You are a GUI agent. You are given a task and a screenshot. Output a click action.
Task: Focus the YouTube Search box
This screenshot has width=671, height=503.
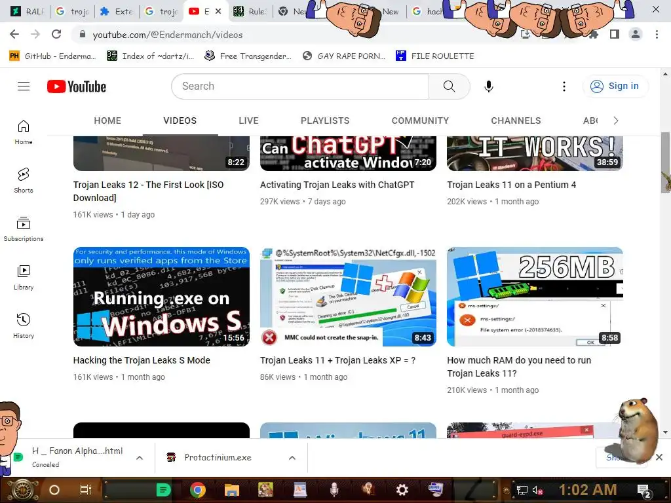coord(300,86)
